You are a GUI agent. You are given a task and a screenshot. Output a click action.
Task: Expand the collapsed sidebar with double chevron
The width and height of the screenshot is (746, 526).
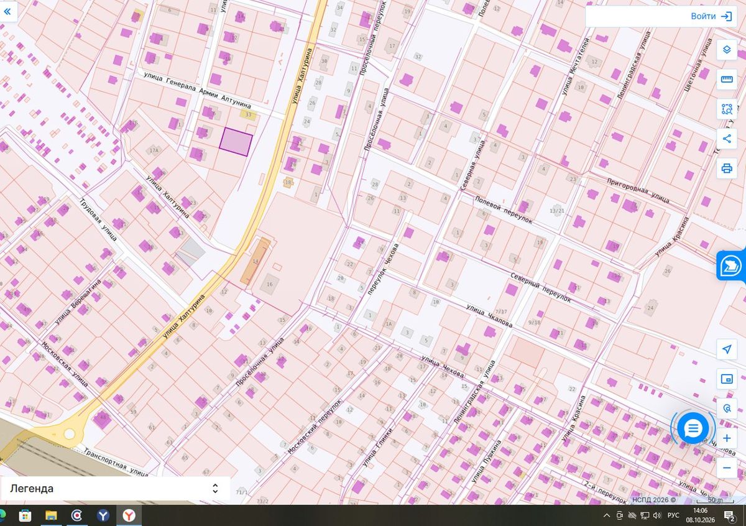7,11
